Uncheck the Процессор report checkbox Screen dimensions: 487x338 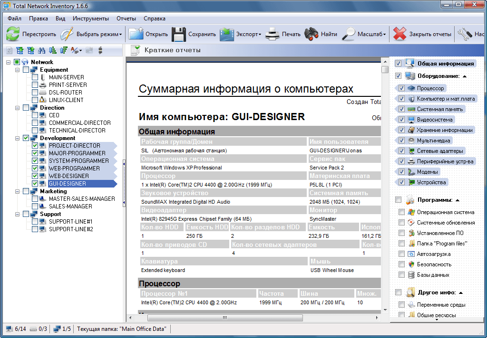point(401,88)
